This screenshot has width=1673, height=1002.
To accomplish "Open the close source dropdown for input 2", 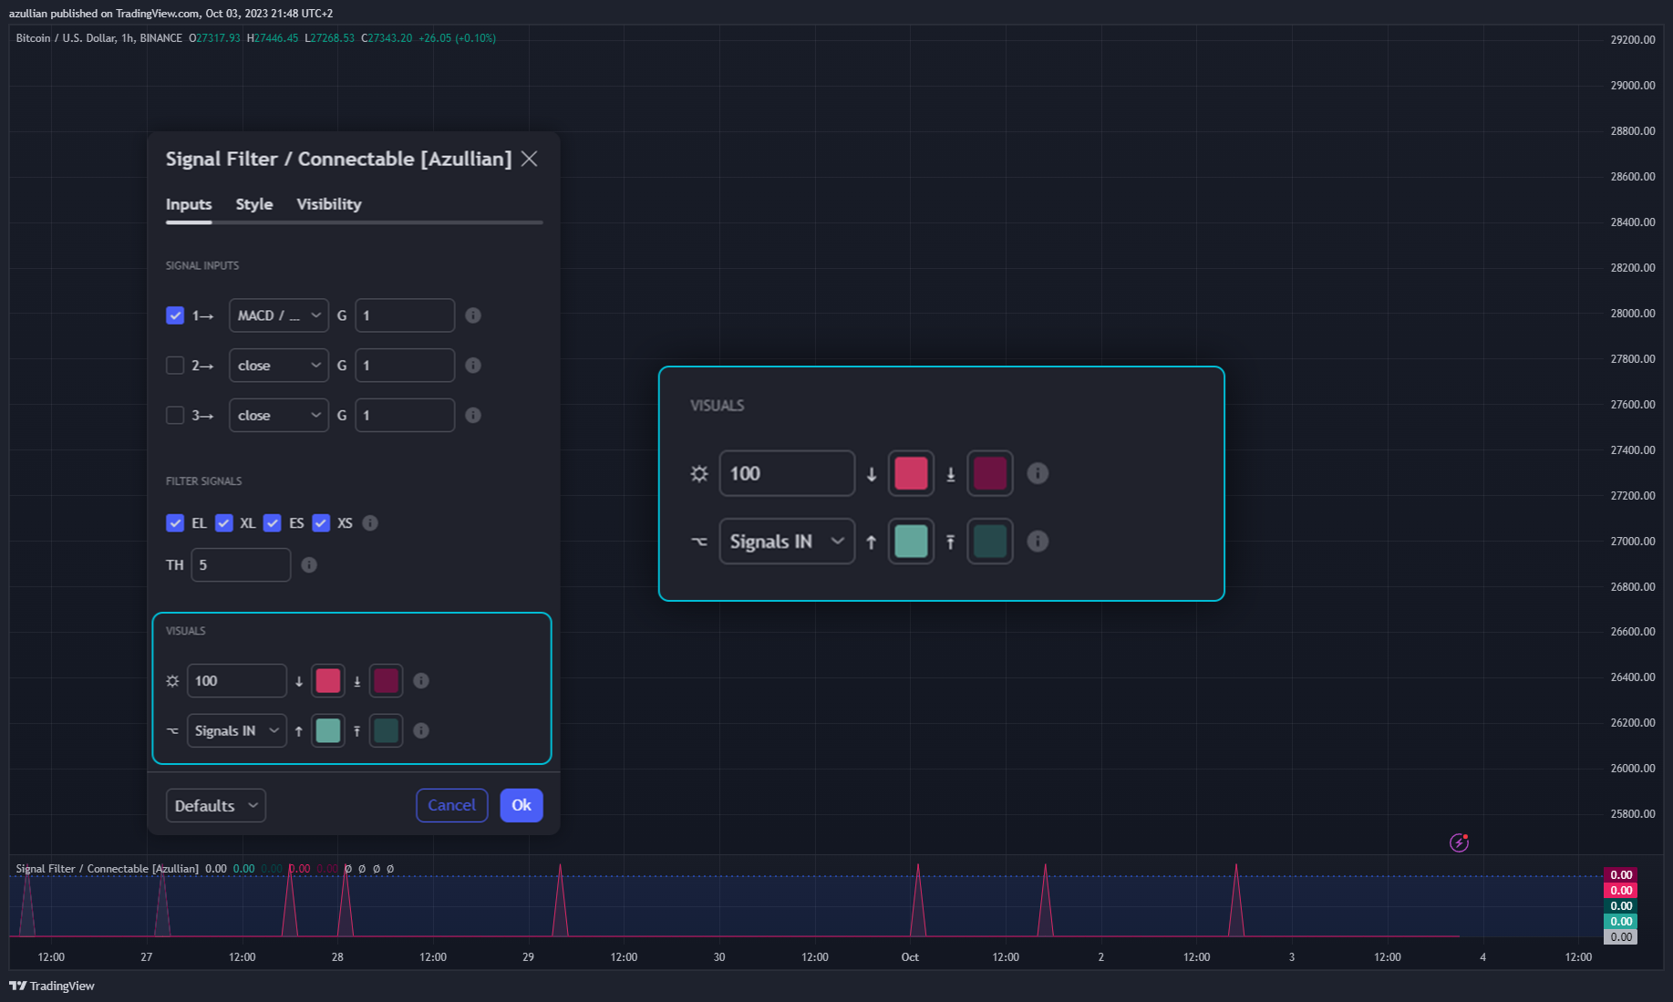I will pos(279,366).
